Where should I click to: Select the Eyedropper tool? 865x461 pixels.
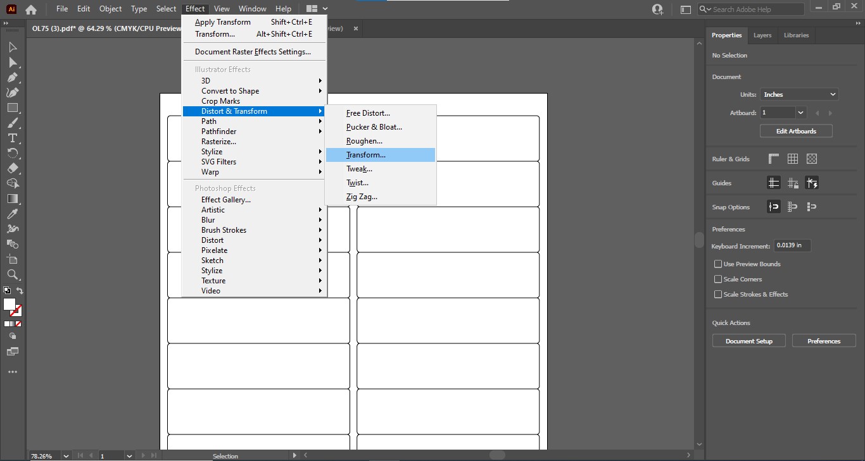pyautogui.click(x=13, y=214)
